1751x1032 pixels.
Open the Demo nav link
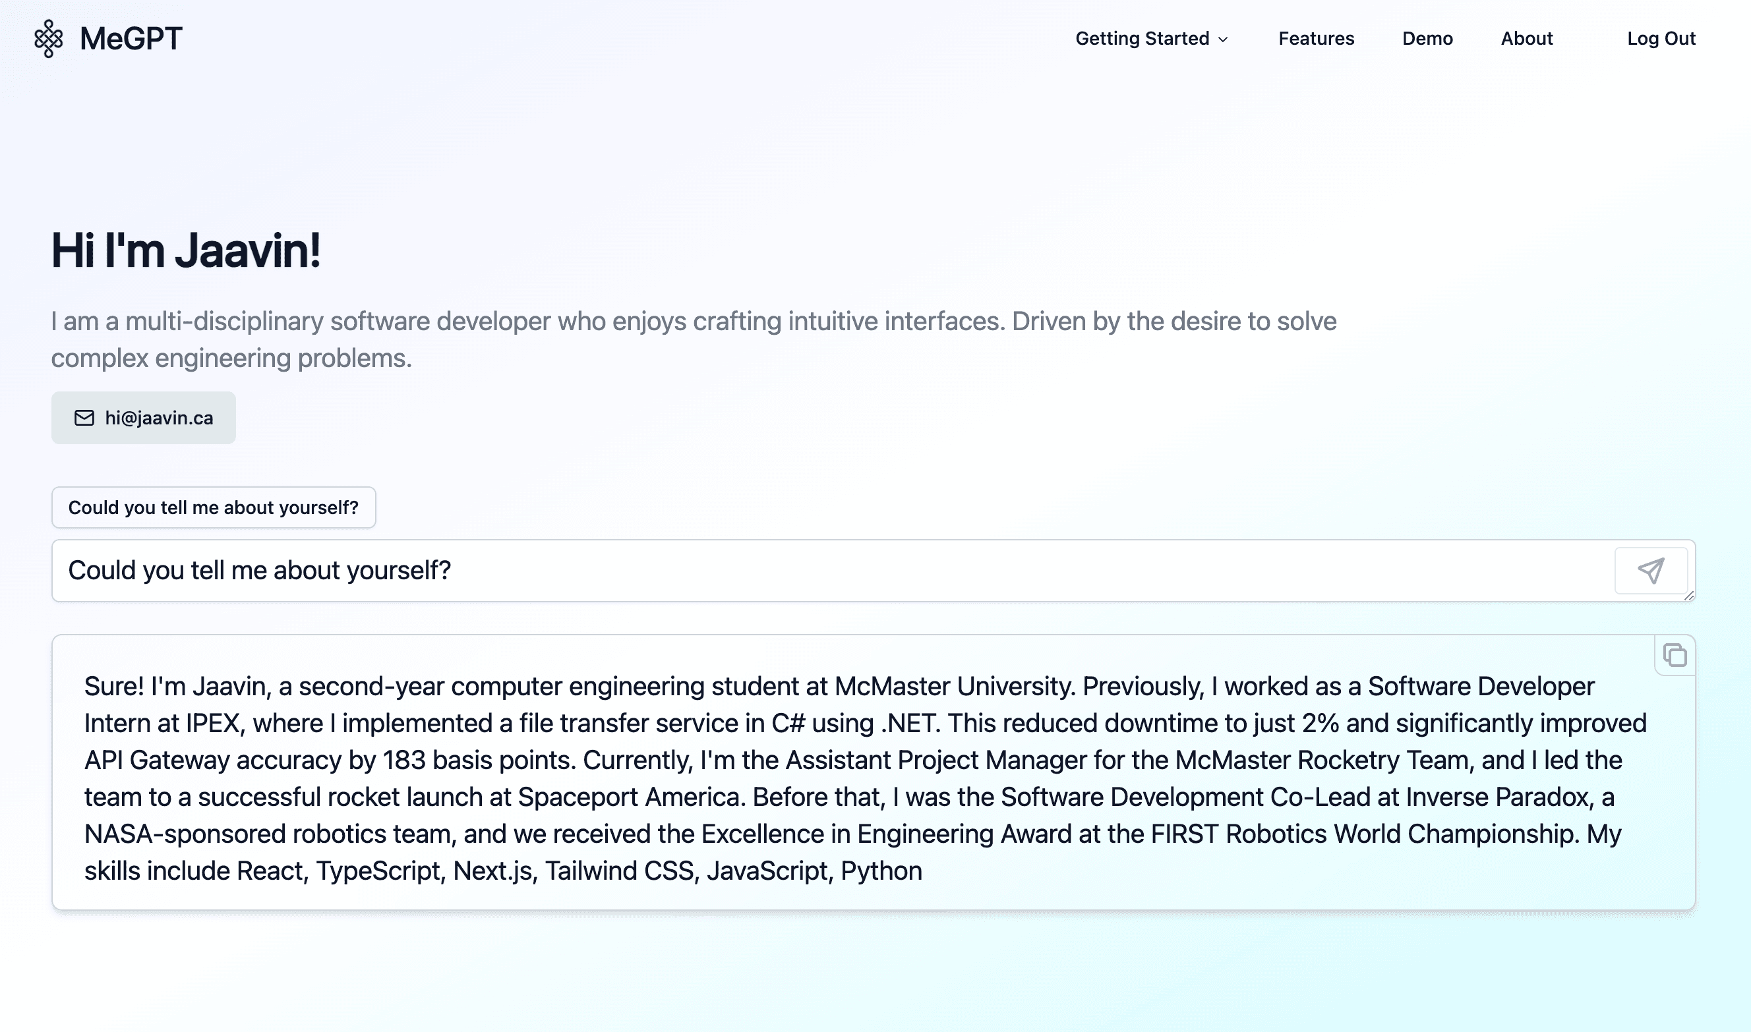(1427, 38)
